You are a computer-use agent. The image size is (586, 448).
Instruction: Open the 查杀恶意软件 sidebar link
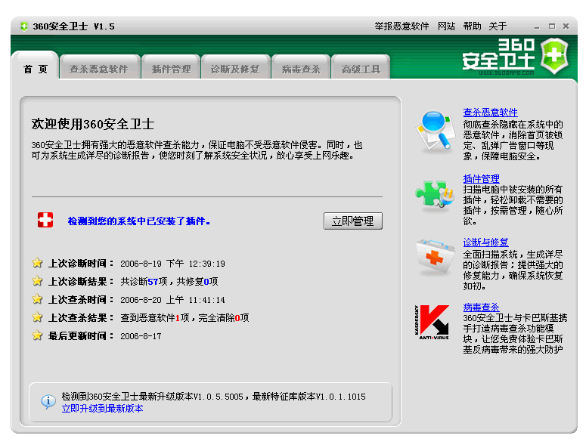click(x=490, y=112)
